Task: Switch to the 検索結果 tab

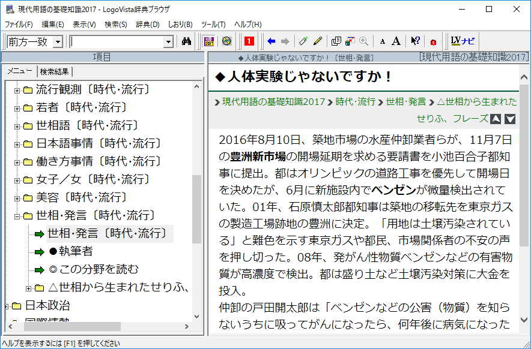Action: click(x=54, y=72)
